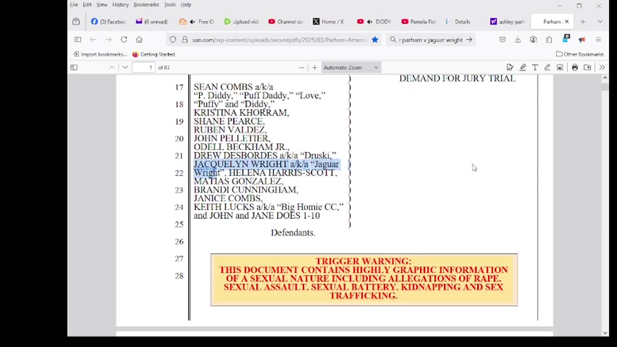Image resolution: width=617 pixels, height=347 pixels.
Task: Open the View menu
Action: (102, 5)
